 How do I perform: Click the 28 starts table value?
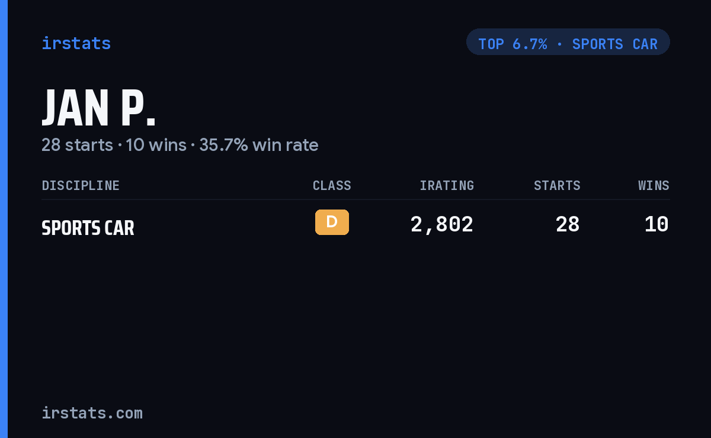pos(568,224)
